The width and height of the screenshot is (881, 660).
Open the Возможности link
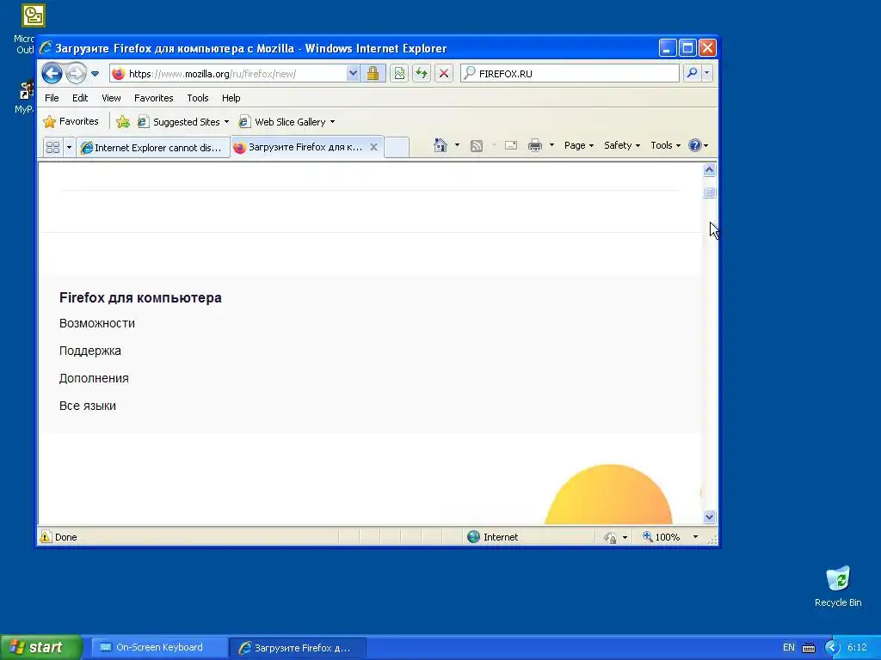pyautogui.click(x=97, y=323)
